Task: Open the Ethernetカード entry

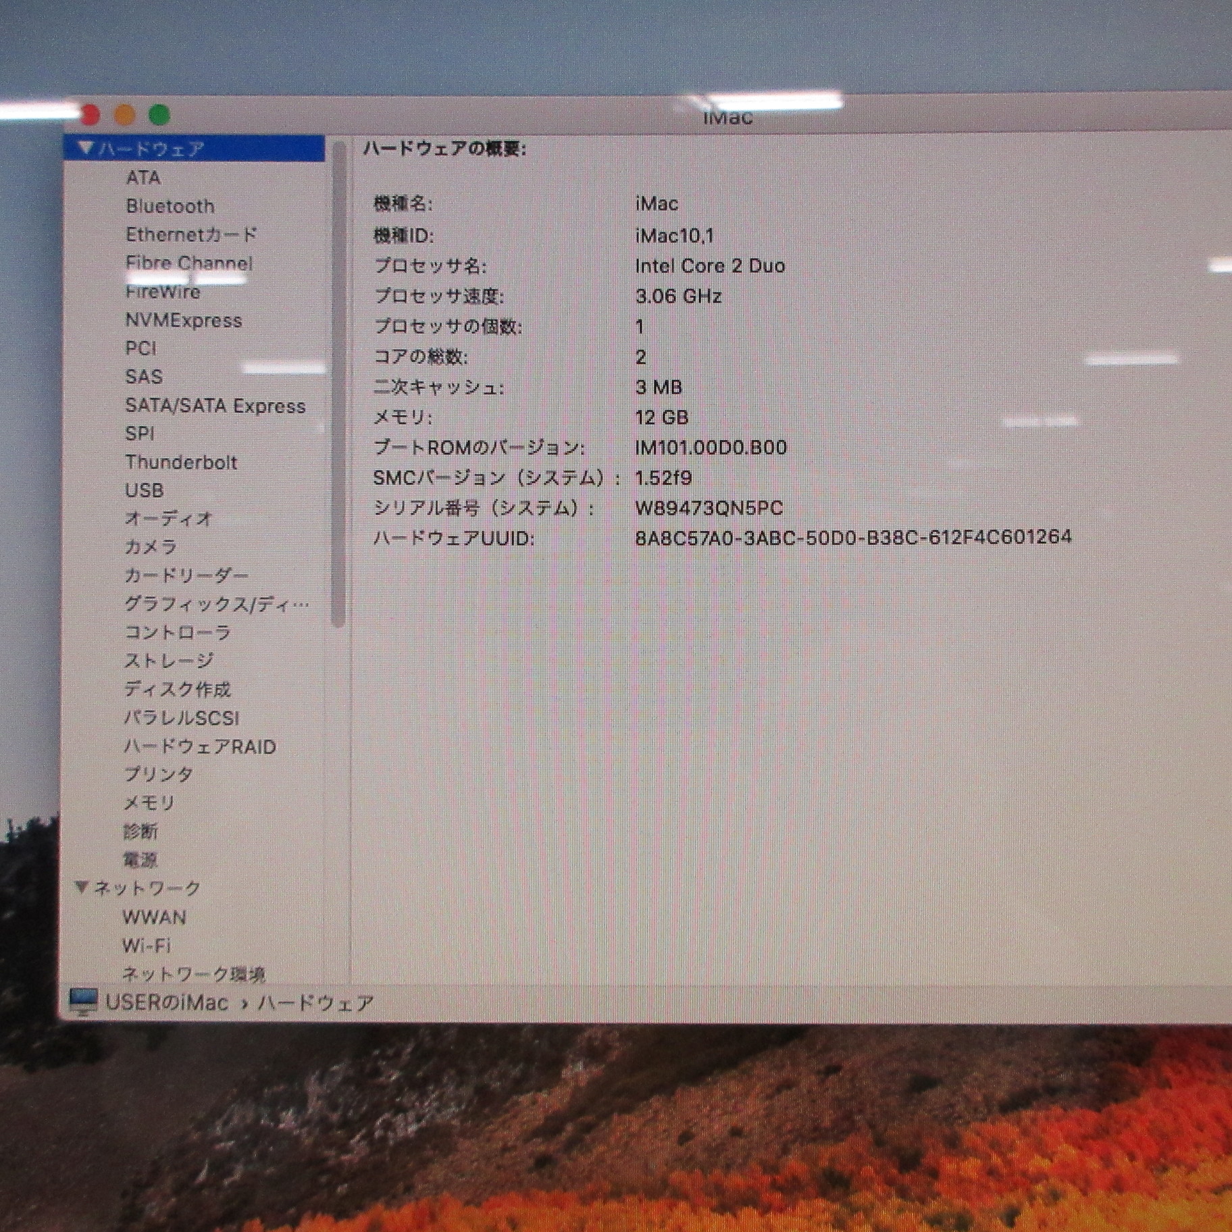Action: point(191,234)
